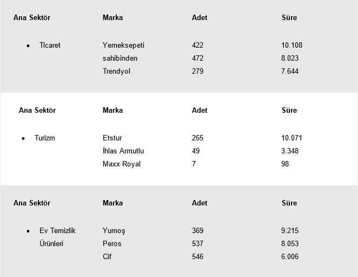This screenshot has width=358, height=277.
Task: Select the Etstur brand cell
Action: [x=112, y=138]
